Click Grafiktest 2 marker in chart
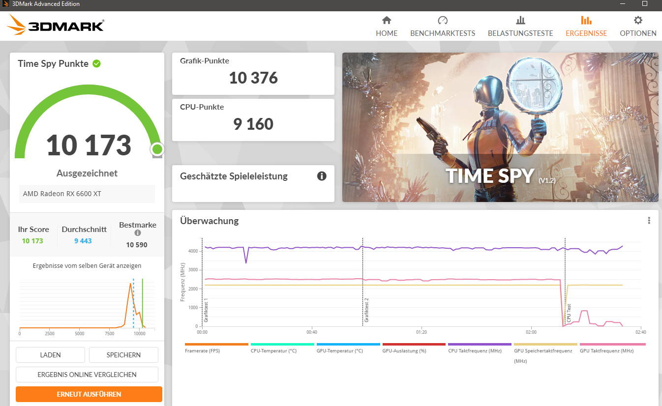Screen dimensions: 662x406 [x=366, y=310]
